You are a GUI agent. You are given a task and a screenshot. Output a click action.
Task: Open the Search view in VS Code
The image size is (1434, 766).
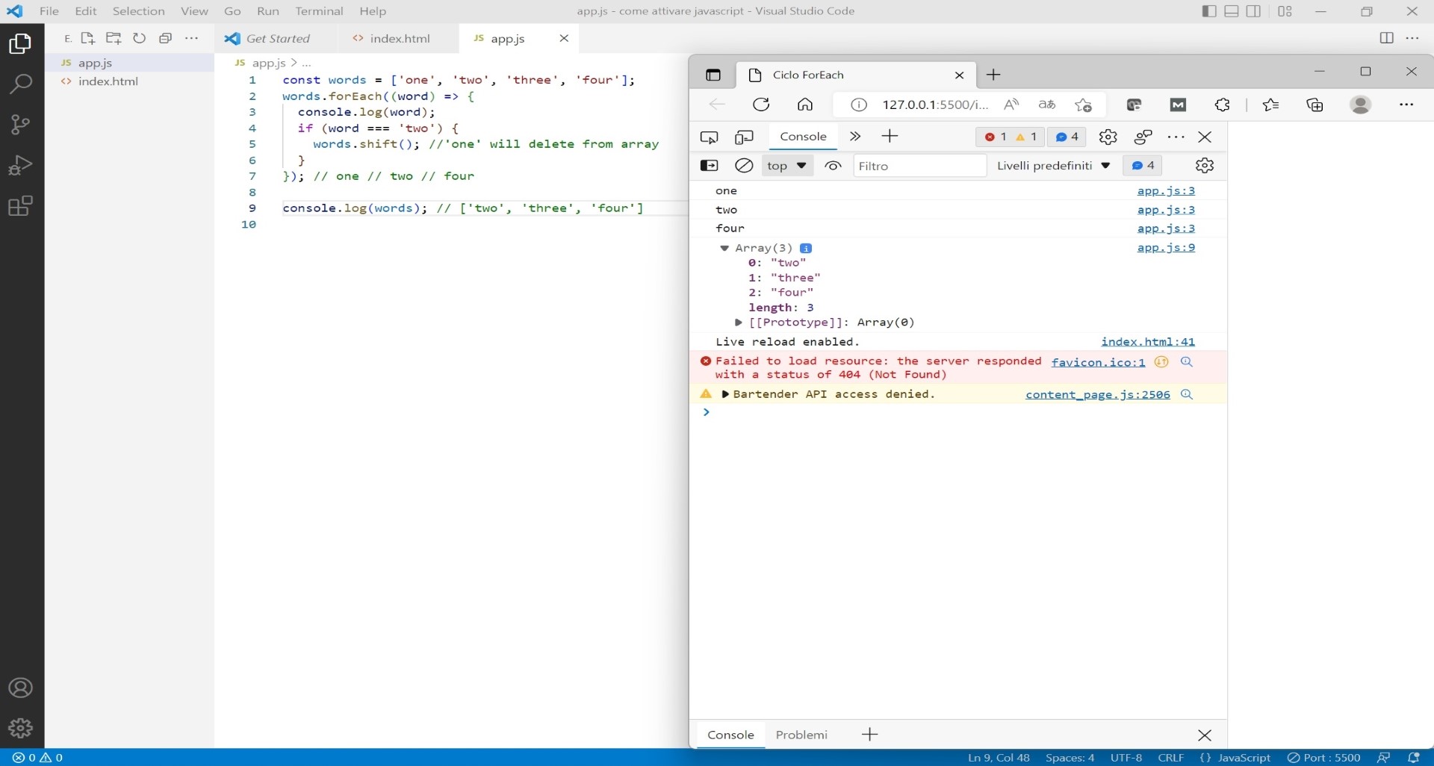click(x=20, y=83)
